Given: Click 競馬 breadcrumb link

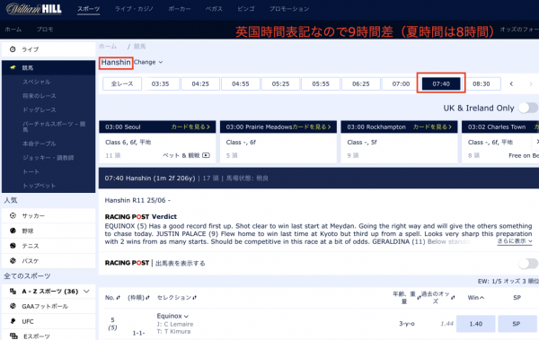Looking at the screenshot, I should [139, 47].
